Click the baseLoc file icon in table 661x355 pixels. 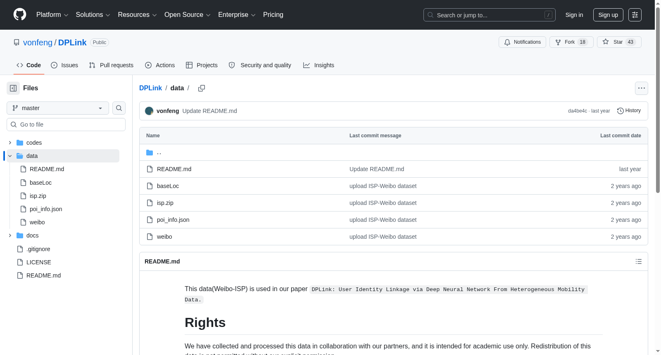pos(150,186)
